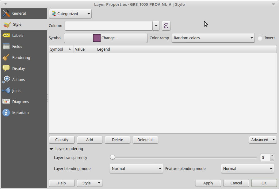The image size is (279, 189).
Task: Open the Metadata info icon
Action: [x=6, y=113]
